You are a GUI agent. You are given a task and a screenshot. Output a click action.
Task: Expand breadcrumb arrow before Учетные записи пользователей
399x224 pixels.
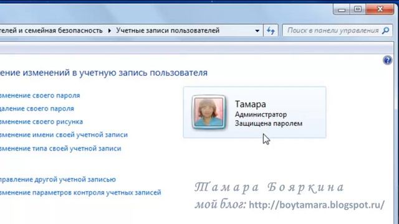pos(110,30)
